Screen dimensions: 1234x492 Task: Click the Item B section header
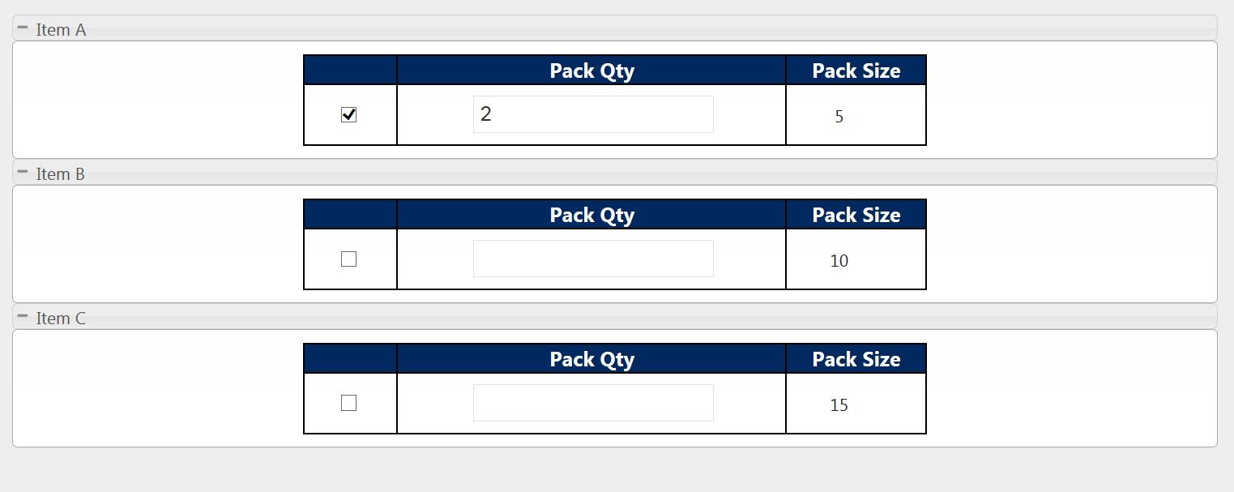pos(59,173)
